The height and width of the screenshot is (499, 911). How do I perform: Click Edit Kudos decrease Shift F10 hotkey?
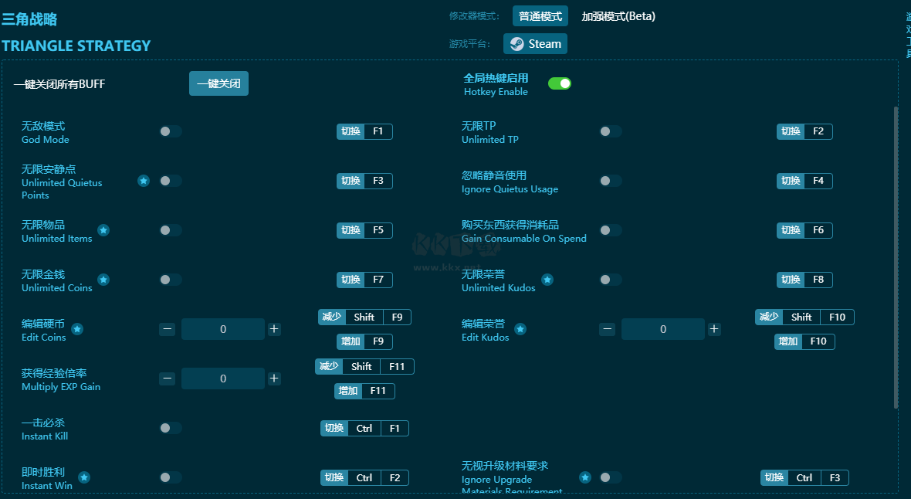(804, 317)
